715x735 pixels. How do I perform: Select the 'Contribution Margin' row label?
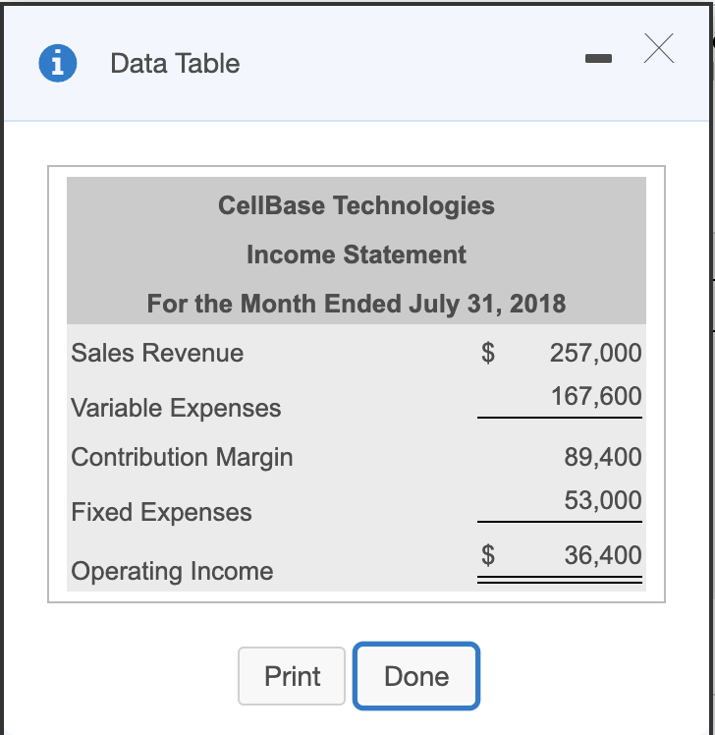[x=182, y=457]
